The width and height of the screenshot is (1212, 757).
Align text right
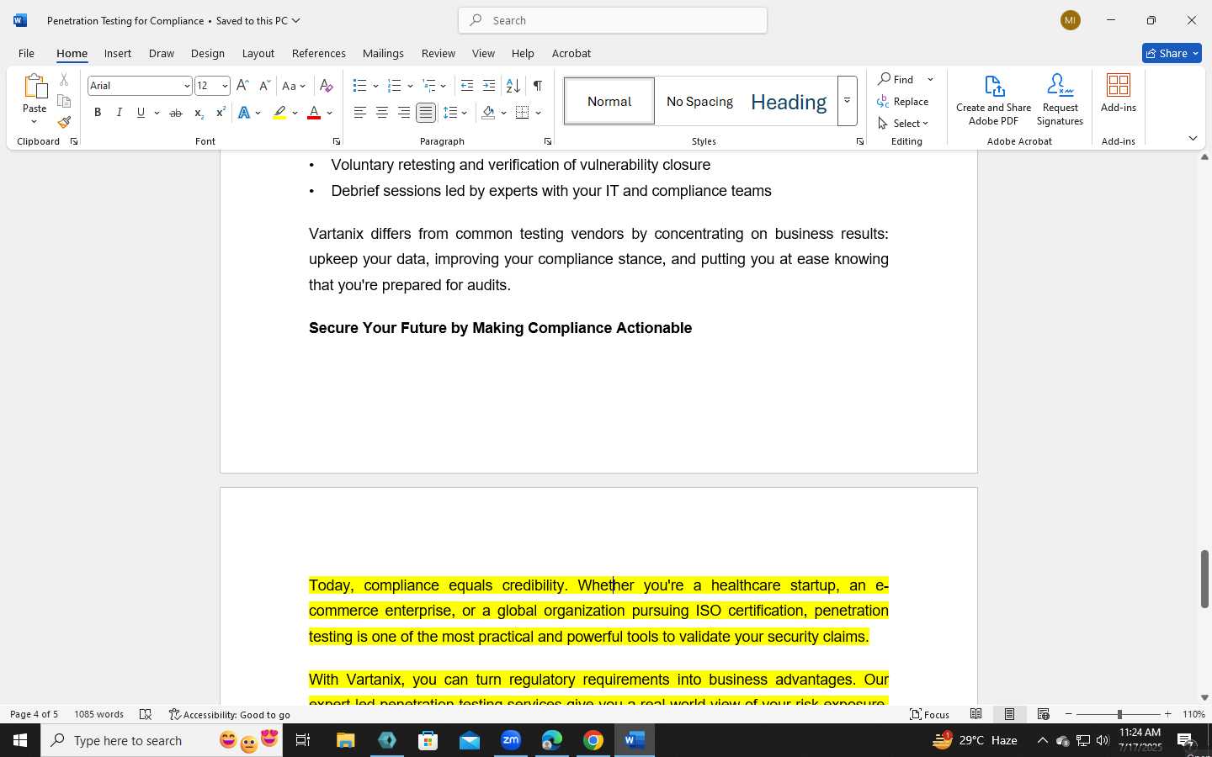404,113
